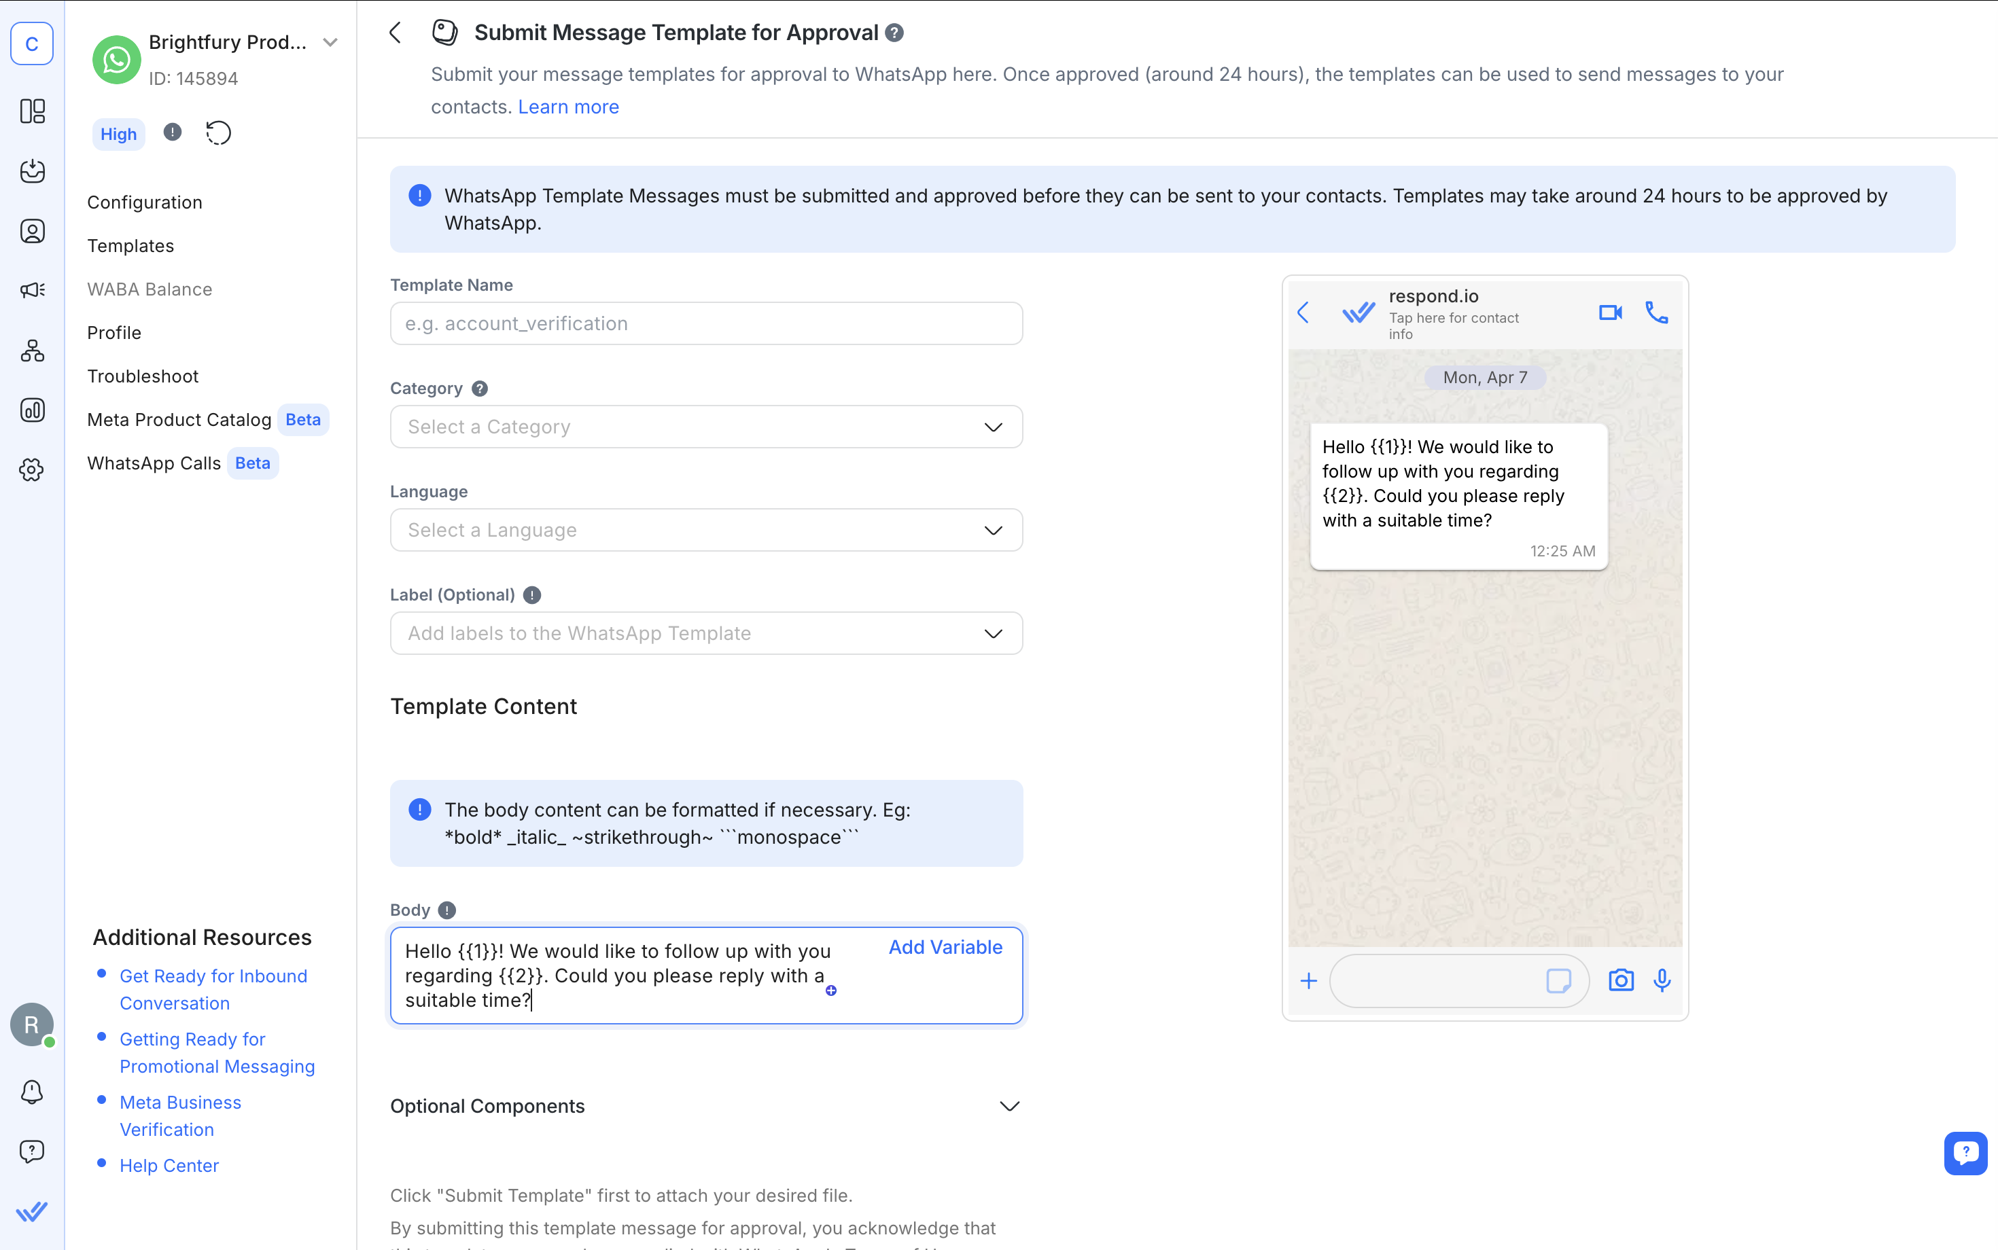This screenshot has width=1998, height=1250.
Task: Open the help question bubble in left rail
Action: coord(31,1151)
